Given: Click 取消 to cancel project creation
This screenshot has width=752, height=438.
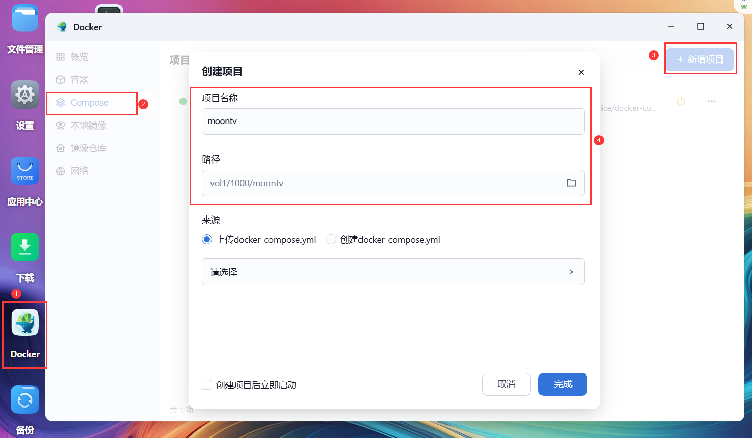Looking at the screenshot, I should [506, 384].
